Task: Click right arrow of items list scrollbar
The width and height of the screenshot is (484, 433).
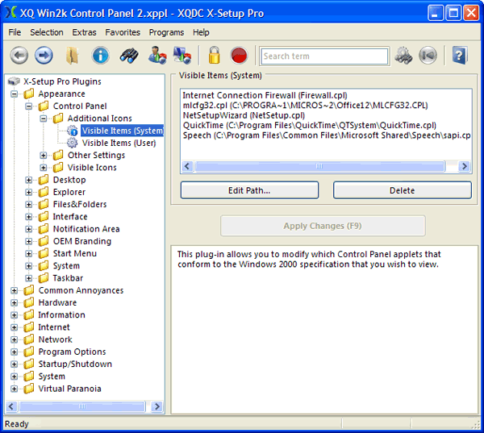Action: click(464, 166)
